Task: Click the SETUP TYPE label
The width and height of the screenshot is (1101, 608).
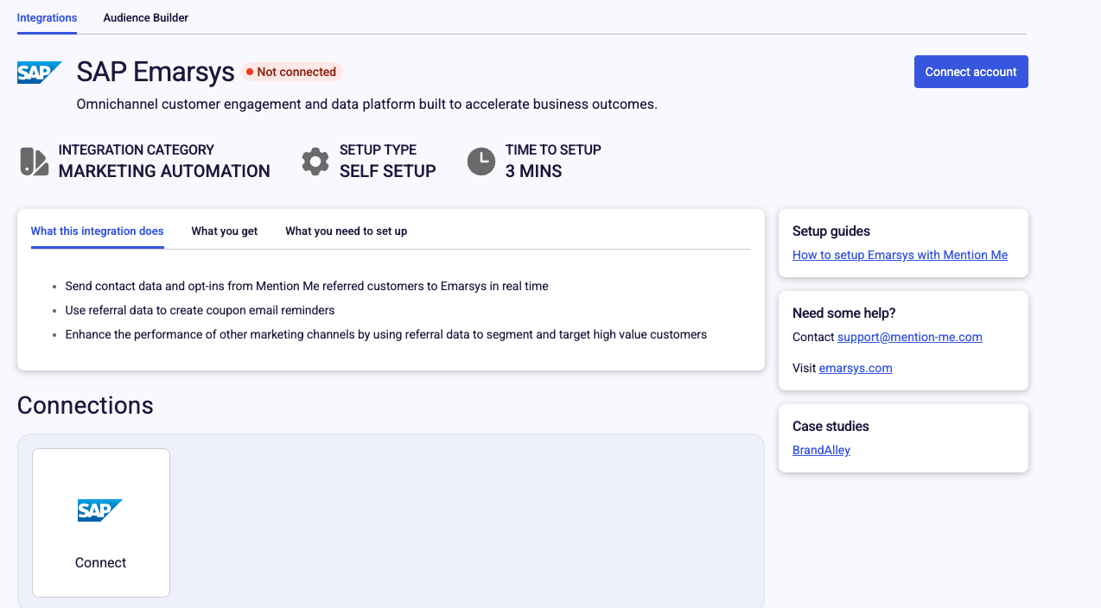Action: click(x=378, y=149)
